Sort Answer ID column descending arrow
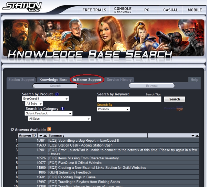 pyautogui.click(x=41, y=136)
